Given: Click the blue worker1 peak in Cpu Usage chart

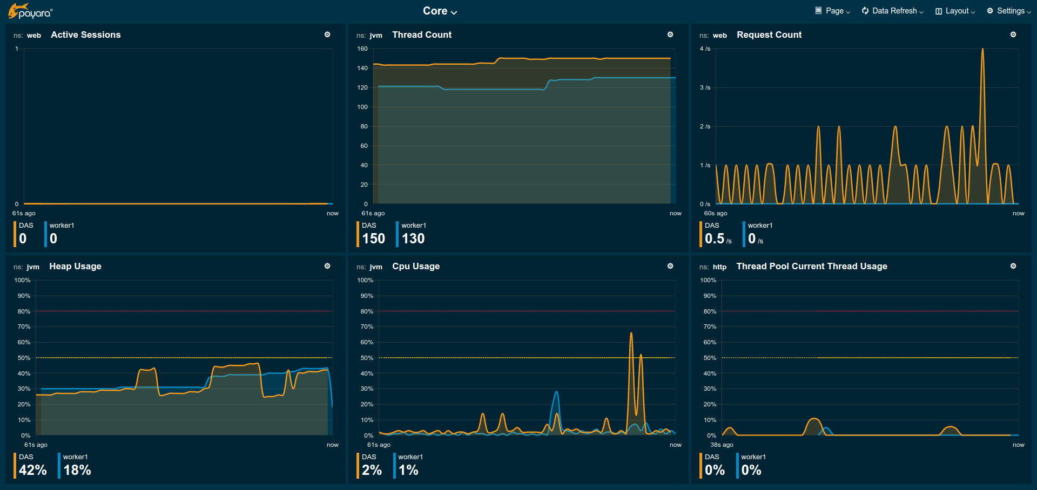Looking at the screenshot, I should (556, 392).
